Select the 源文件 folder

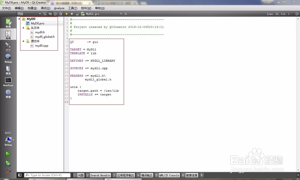(35, 41)
